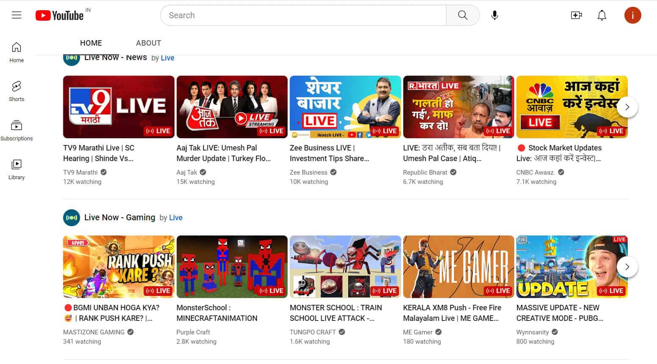This screenshot has height=364, width=657.
Task: Open the TV9 Marathi Live thumbnail
Action: tap(119, 107)
